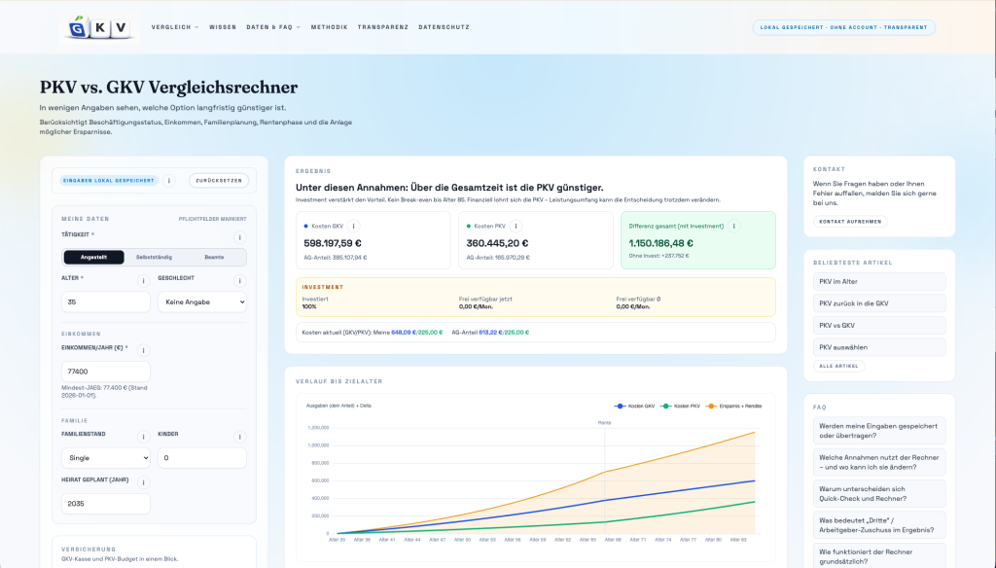The image size is (996, 568).
Task: Show info tooltip for Geschlecht
Action: click(x=239, y=281)
